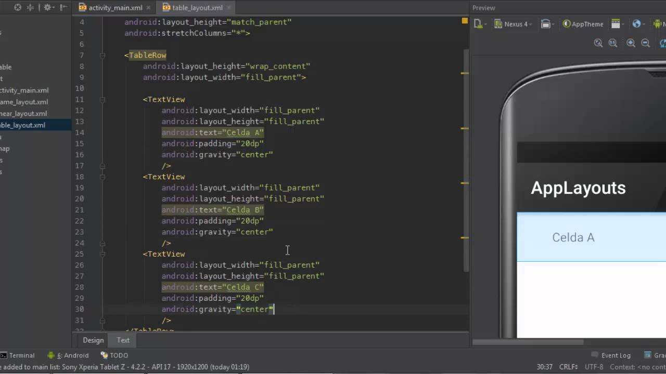Click the Context indicator in the status bar
The width and height of the screenshot is (666, 374).
638,367
